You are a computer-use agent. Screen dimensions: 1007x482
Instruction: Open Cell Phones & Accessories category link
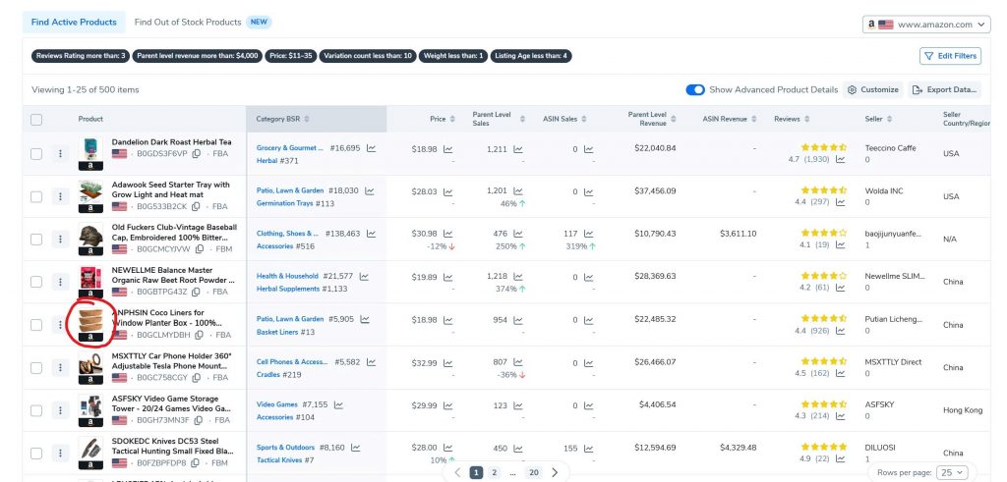[292, 362]
